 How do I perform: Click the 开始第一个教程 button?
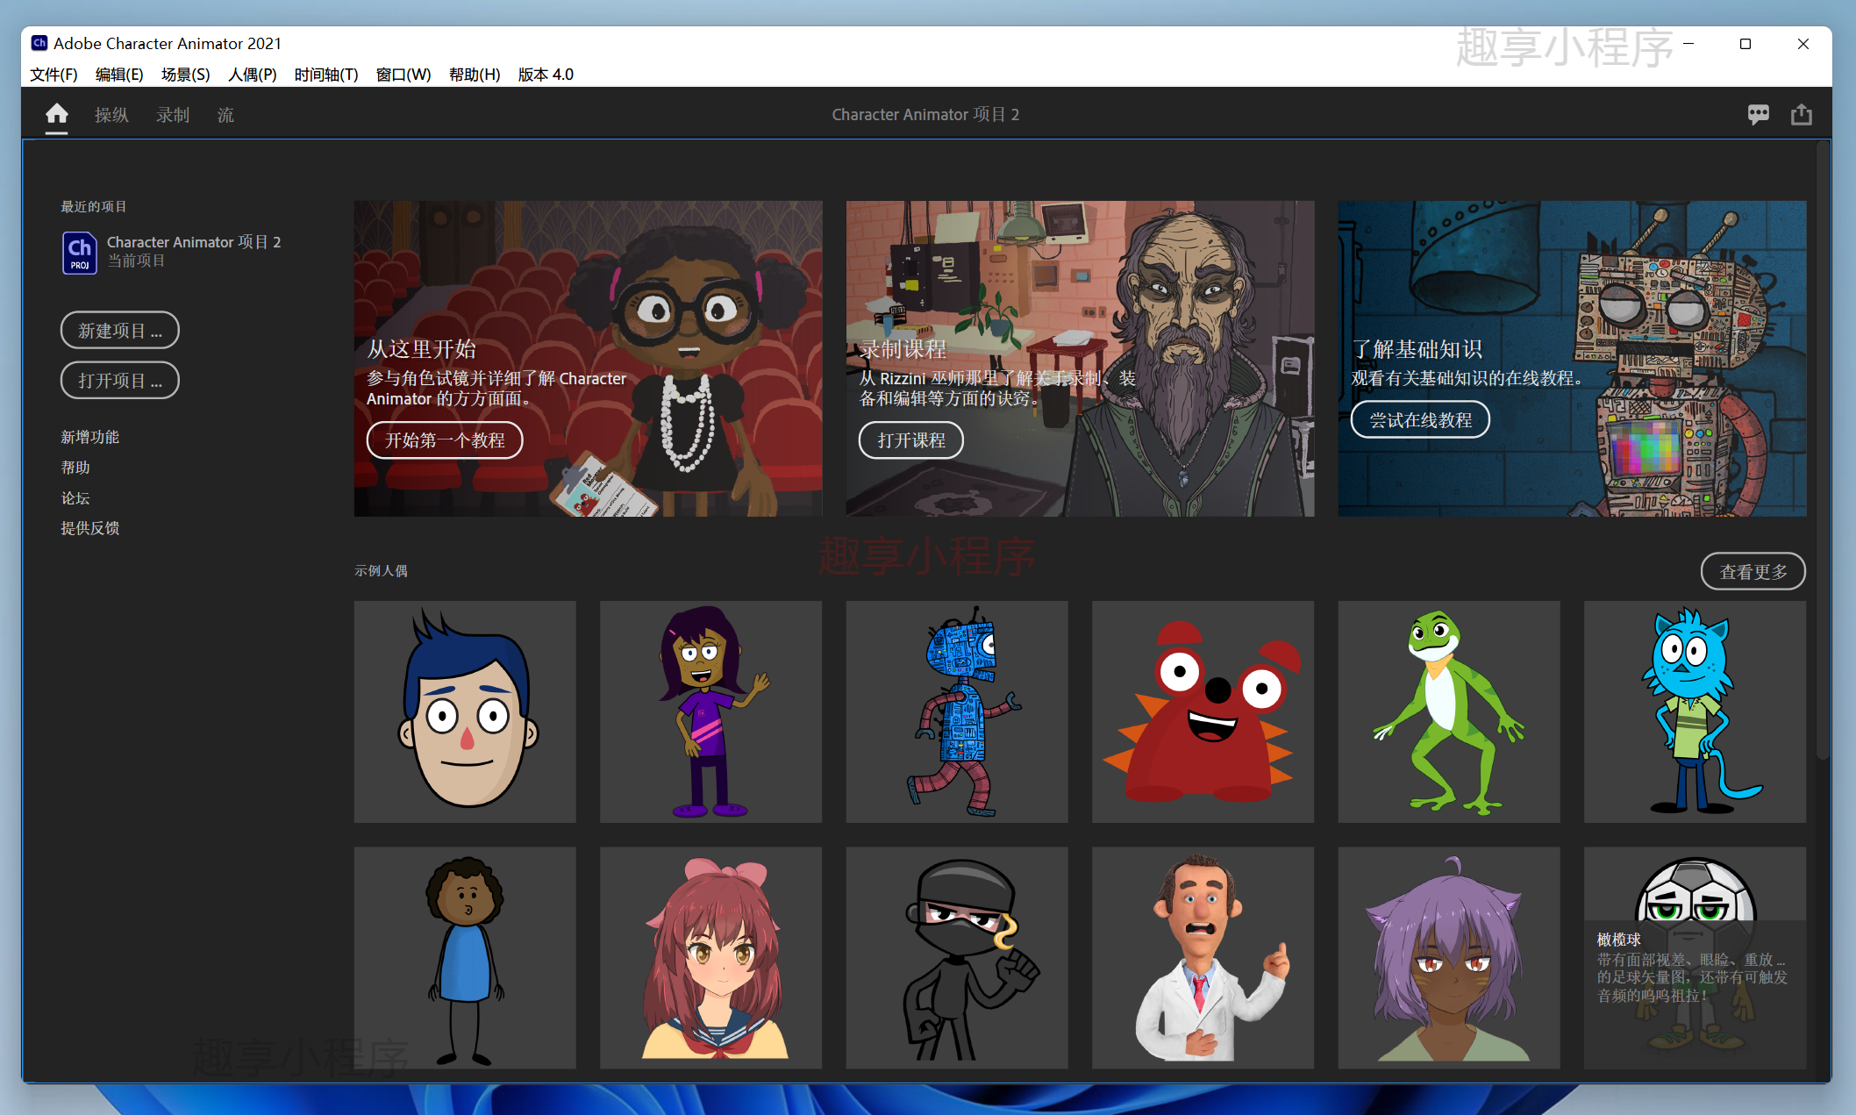[x=445, y=440]
